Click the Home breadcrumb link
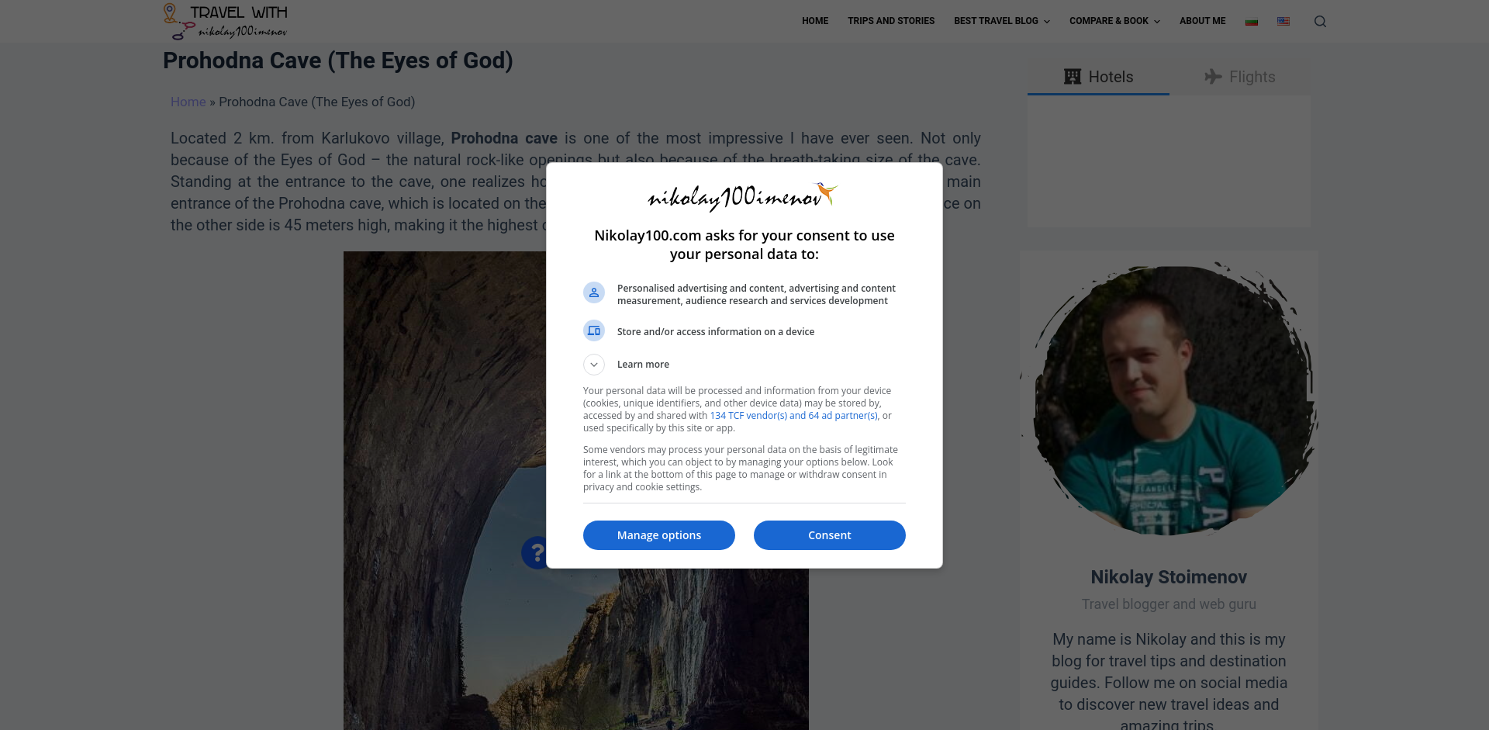 188,102
